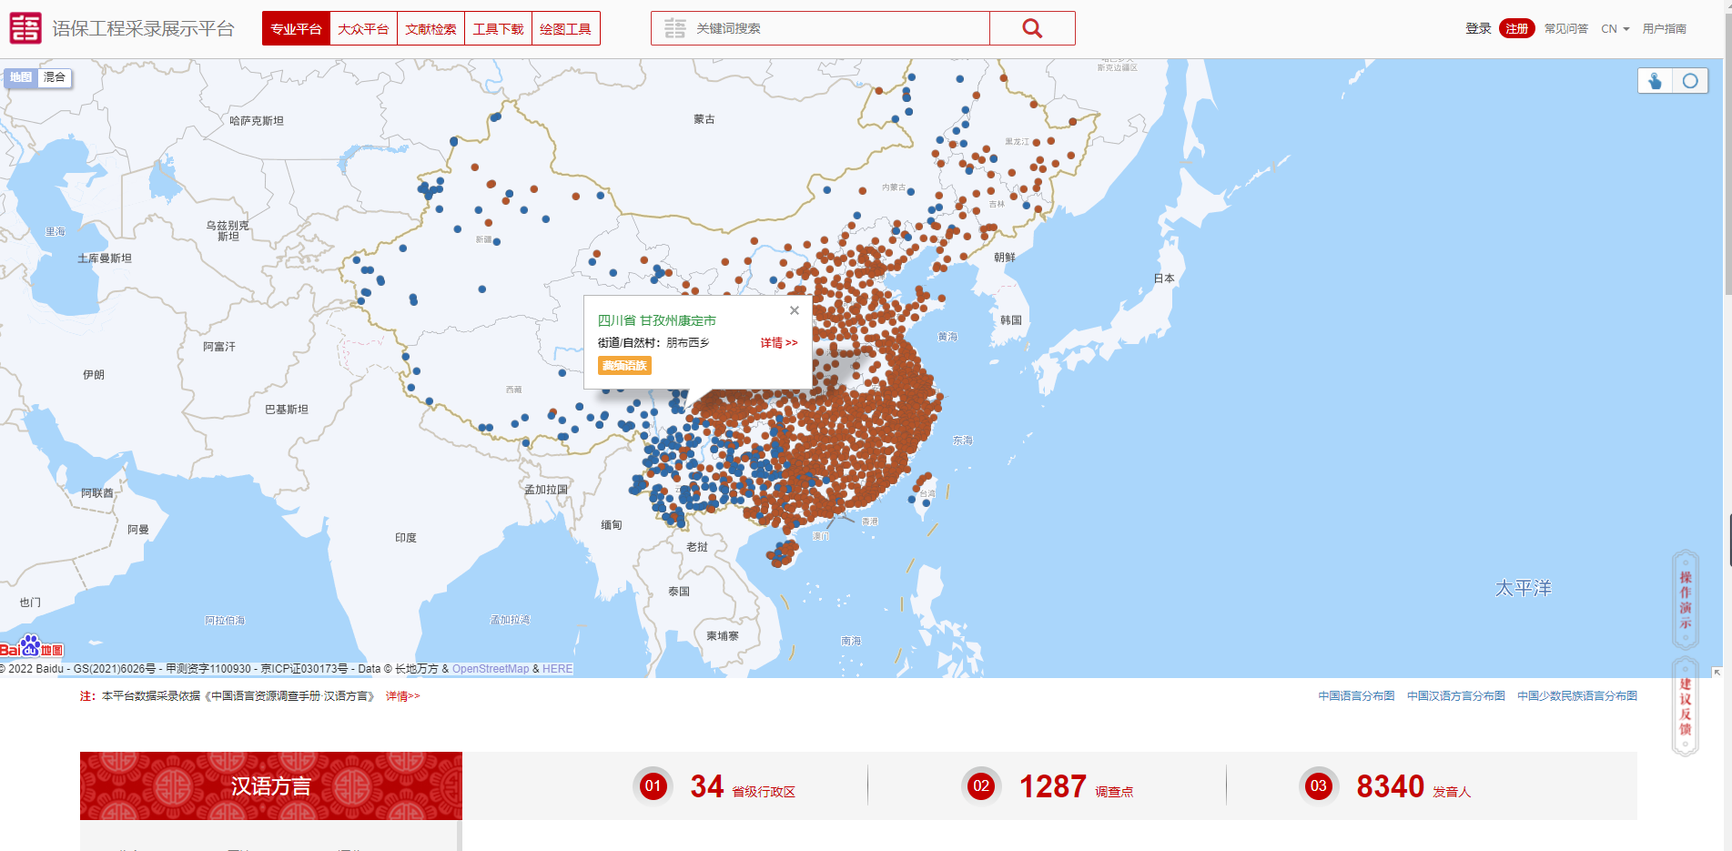Open the 大众平台 tab
The width and height of the screenshot is (1732, 851).
[x=363, y=29]
